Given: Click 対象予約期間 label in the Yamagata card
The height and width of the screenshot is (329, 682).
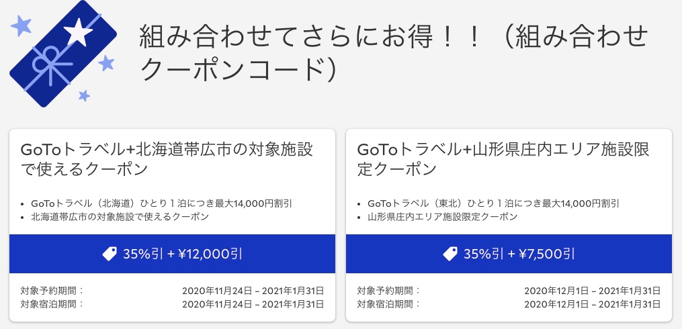Looking at the screenshot, I should coord(388,291).
